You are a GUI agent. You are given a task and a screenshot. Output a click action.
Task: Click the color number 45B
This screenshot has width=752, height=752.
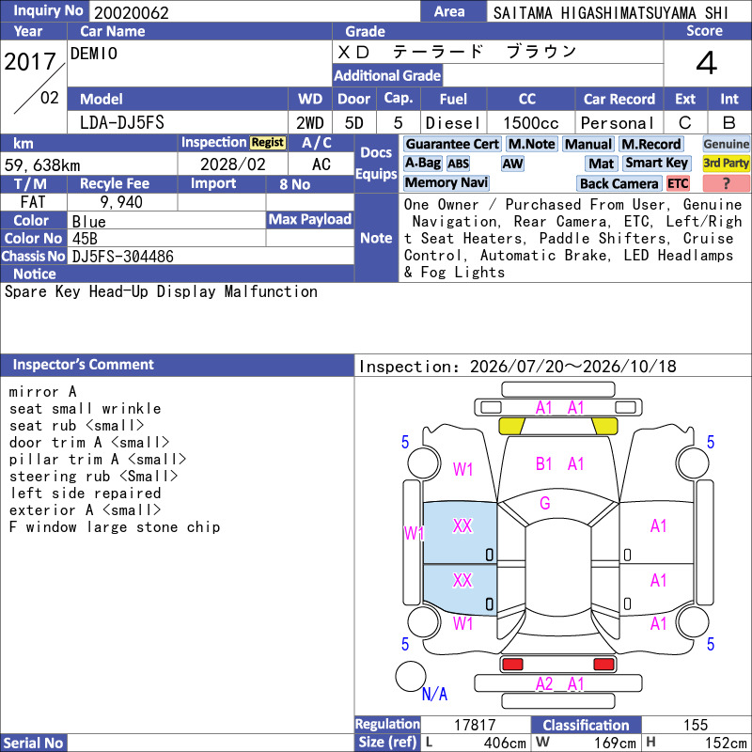click(x=85, y=239)
